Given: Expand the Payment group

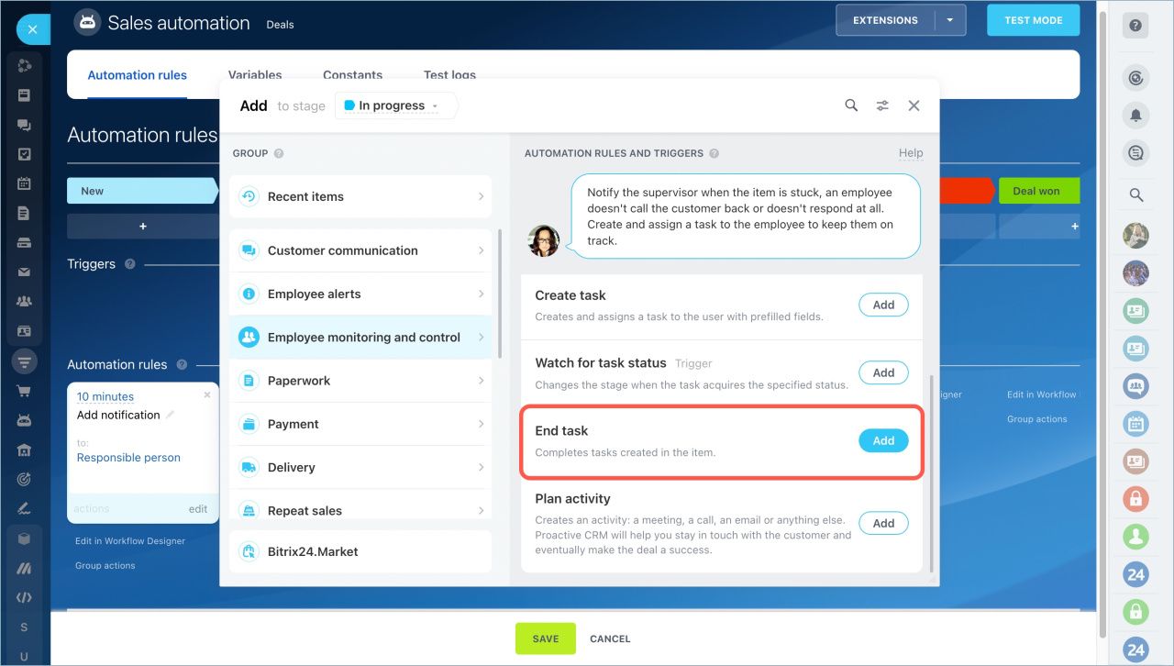Looking at the screenshot, I should [360, 424].
